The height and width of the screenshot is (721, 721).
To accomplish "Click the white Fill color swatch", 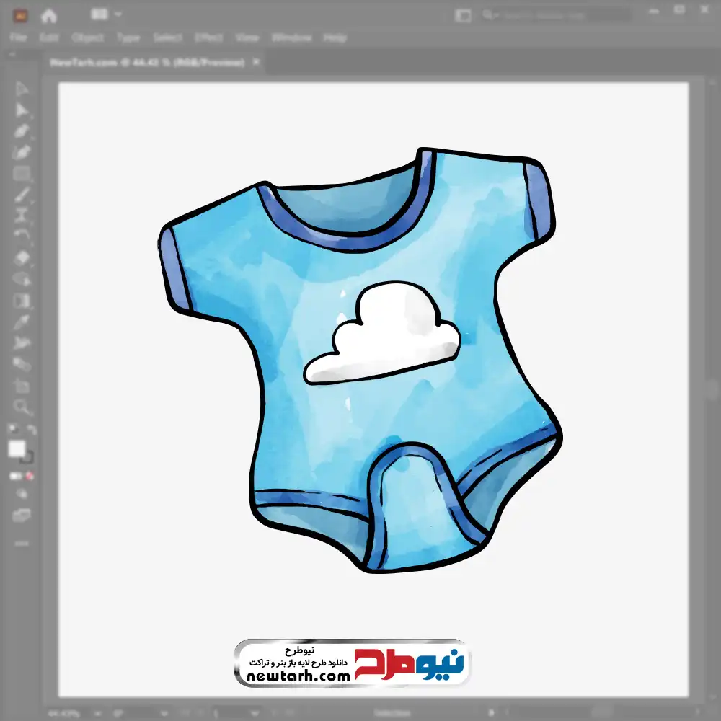I will pos(17,449).
